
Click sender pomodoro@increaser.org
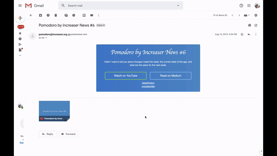coord(53,34)
